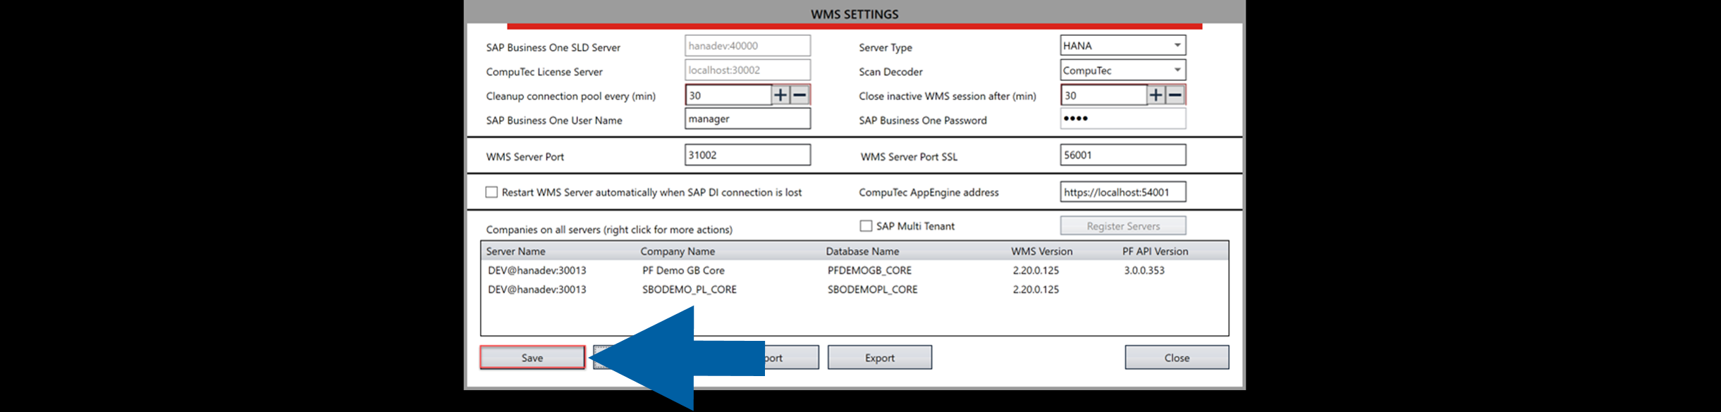This screenshot has height=412, width=1721.
Task: Click the PF API Version column header
Action: (x=1155, y=251)
